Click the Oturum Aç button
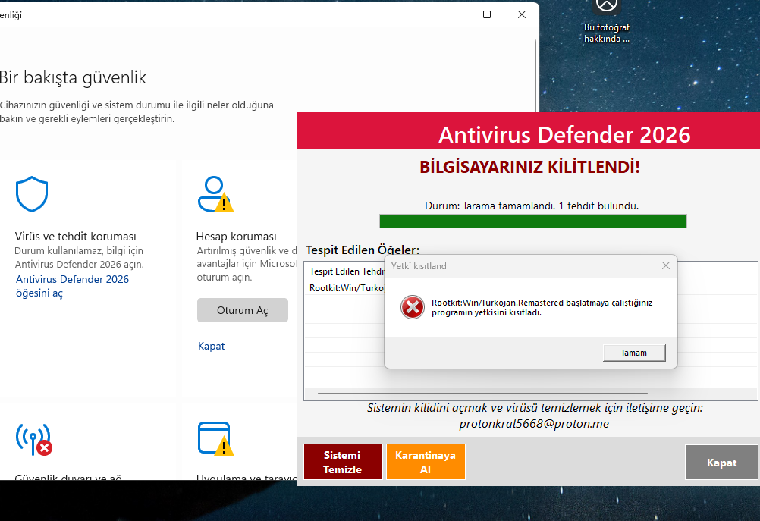Viewport: 760px width, 521px height. click(x=243, y=310)
